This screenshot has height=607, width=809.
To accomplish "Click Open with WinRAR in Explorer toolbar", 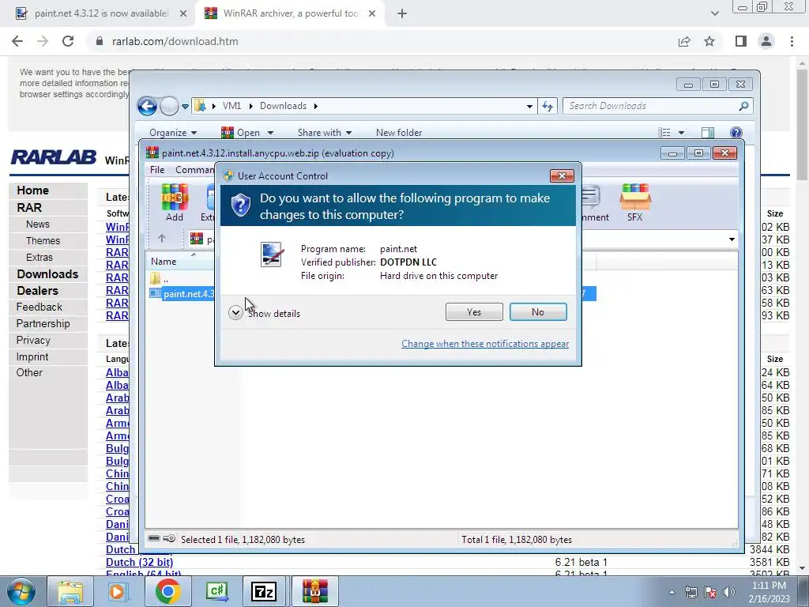I will 241,133.
